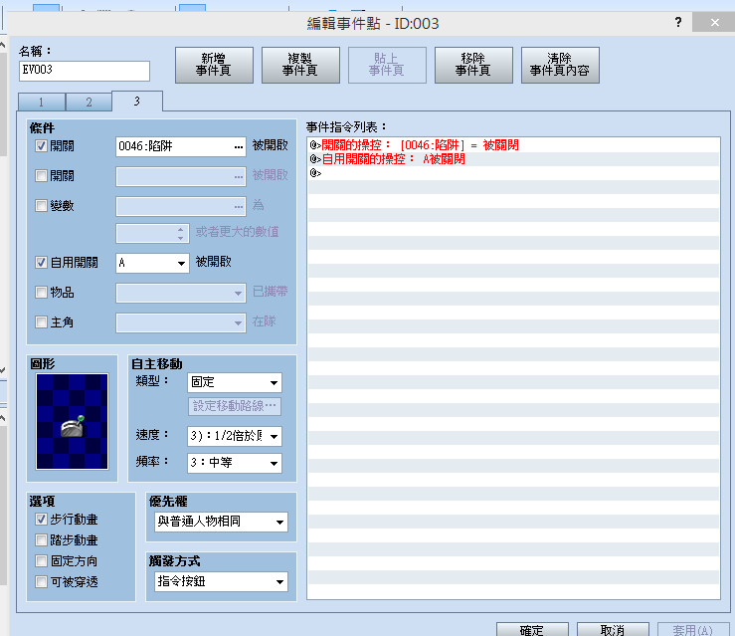Click the 清除事件頁內容 button
This screenshot has height=636, width=735.
click(560, 65)
